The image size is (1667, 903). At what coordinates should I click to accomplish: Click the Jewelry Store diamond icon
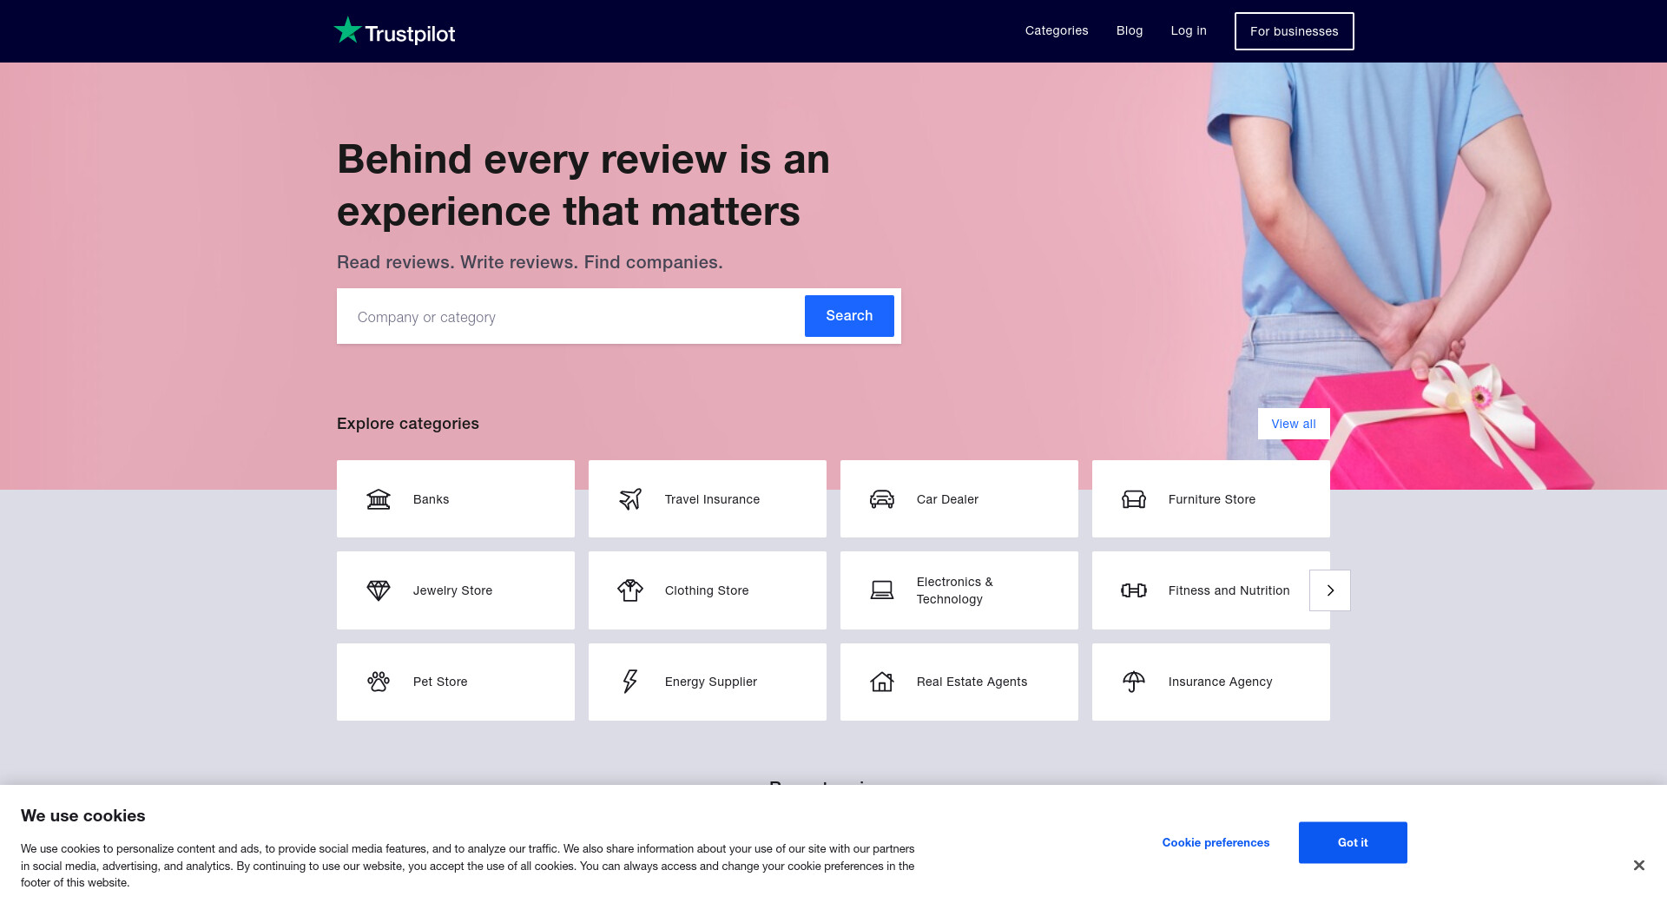[379, 590]
